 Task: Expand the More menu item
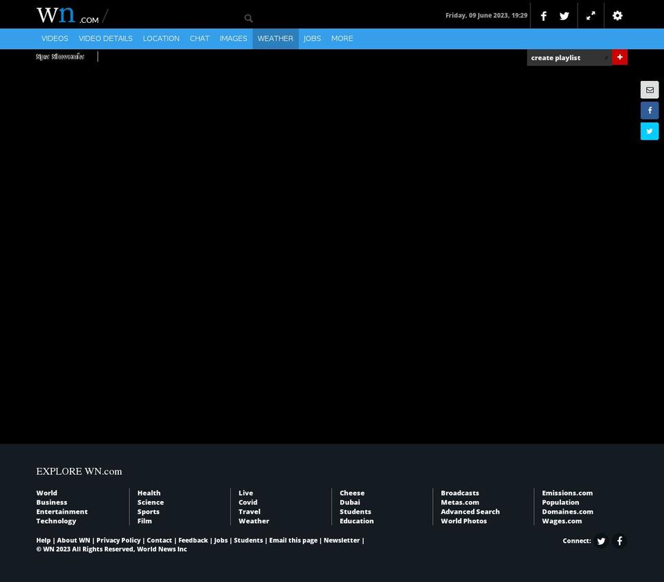click(342, 39)
